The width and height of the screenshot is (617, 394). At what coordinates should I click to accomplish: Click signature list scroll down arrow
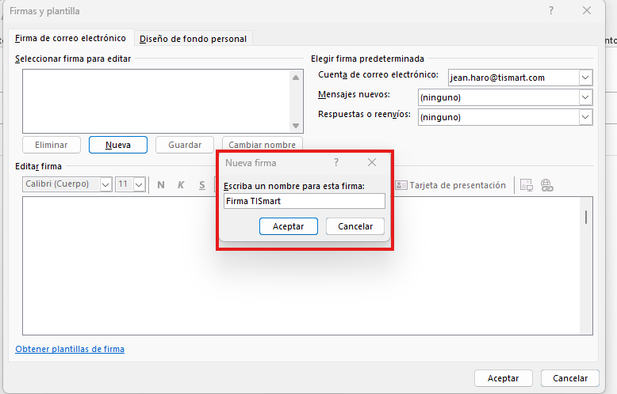point(296,126)
